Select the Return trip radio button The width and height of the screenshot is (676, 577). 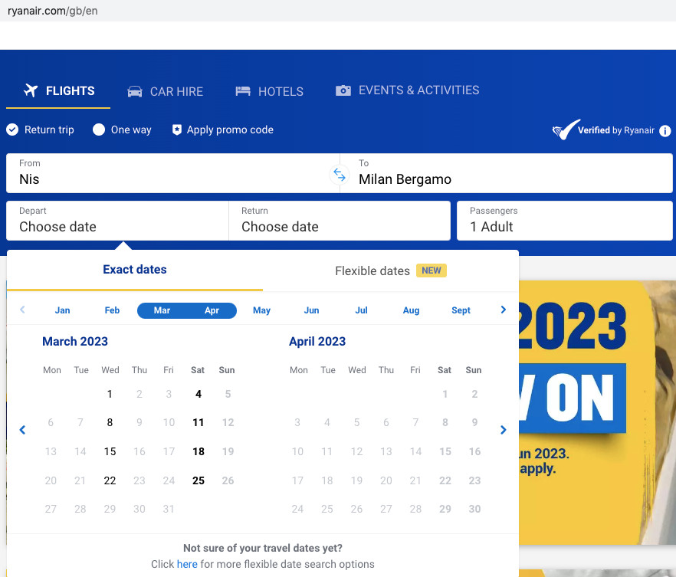[12, 130]
